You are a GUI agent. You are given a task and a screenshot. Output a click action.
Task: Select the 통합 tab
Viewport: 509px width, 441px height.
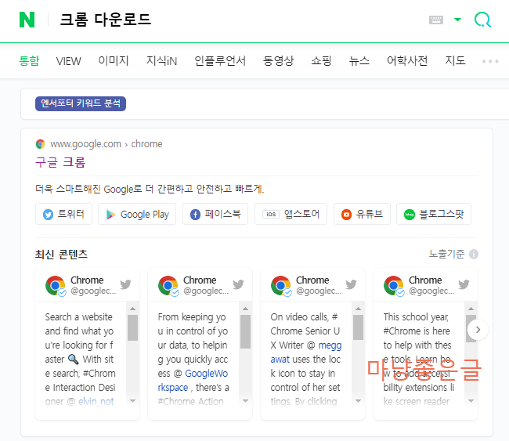29,61
